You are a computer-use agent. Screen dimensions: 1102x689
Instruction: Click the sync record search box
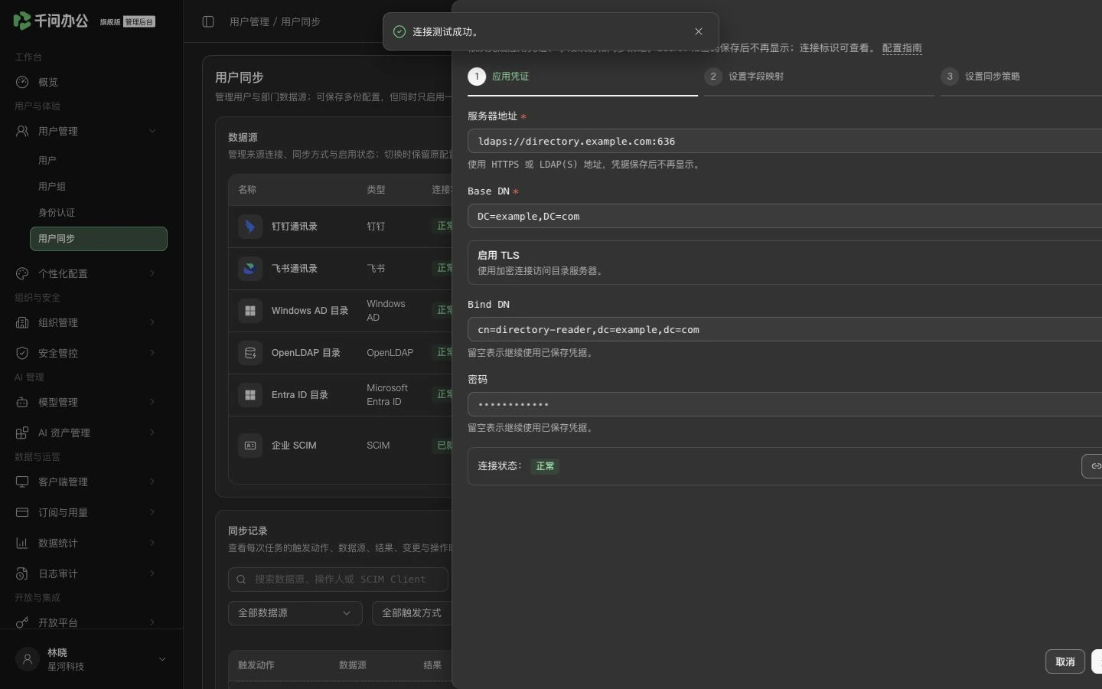click(x=338, y=580)
